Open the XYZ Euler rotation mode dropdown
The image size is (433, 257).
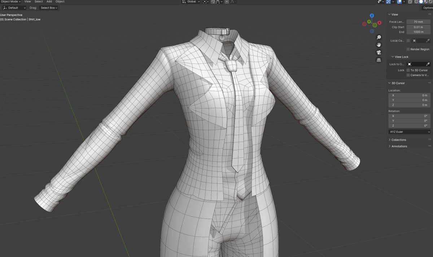point(409,132)
